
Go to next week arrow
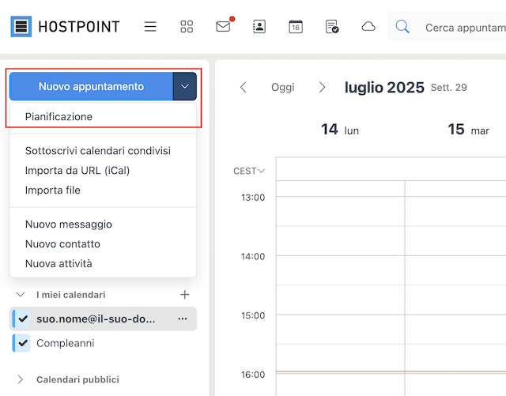coord(322,87)
